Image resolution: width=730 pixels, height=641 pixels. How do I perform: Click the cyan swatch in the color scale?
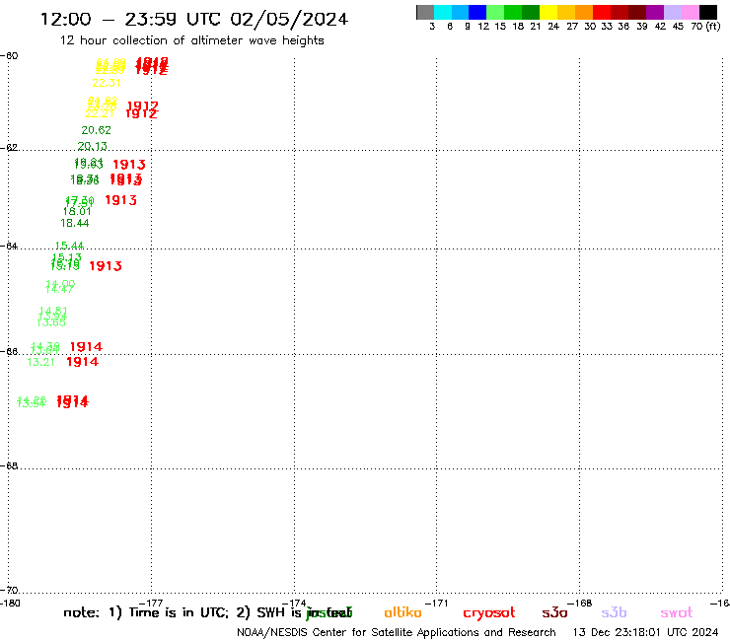[443, 12]
